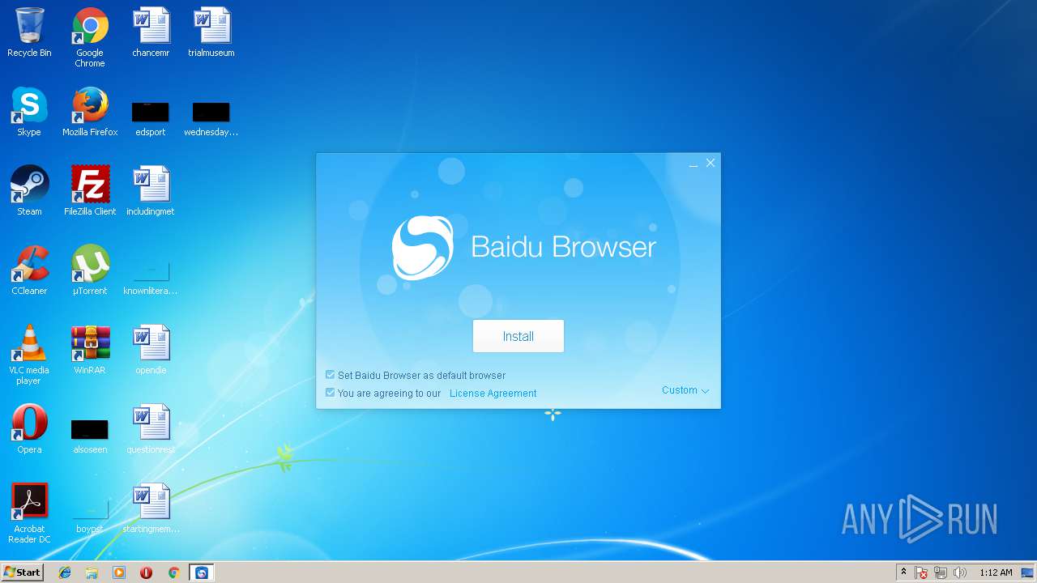Image resolution: width=1037 pixels, height=583 pixels.
Task: Uncheck Set Baidu Browser as default browser
Action: [x=330, y=375]
